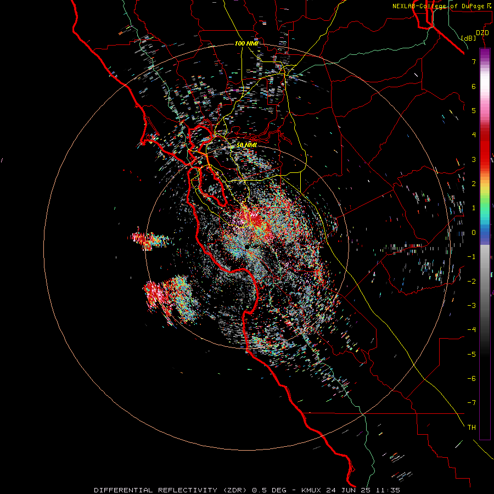The image size is (494, 494).
Task: Click the 1 value on the scale
Action: pos(474,208)
